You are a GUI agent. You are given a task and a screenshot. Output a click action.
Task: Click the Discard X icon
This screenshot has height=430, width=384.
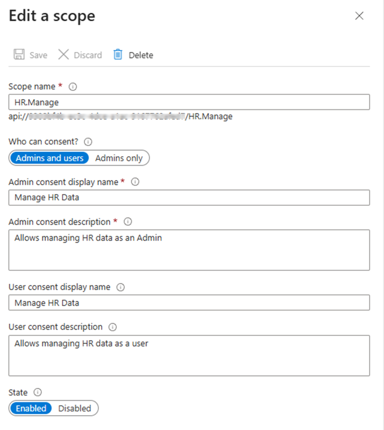tap(64, 54)
